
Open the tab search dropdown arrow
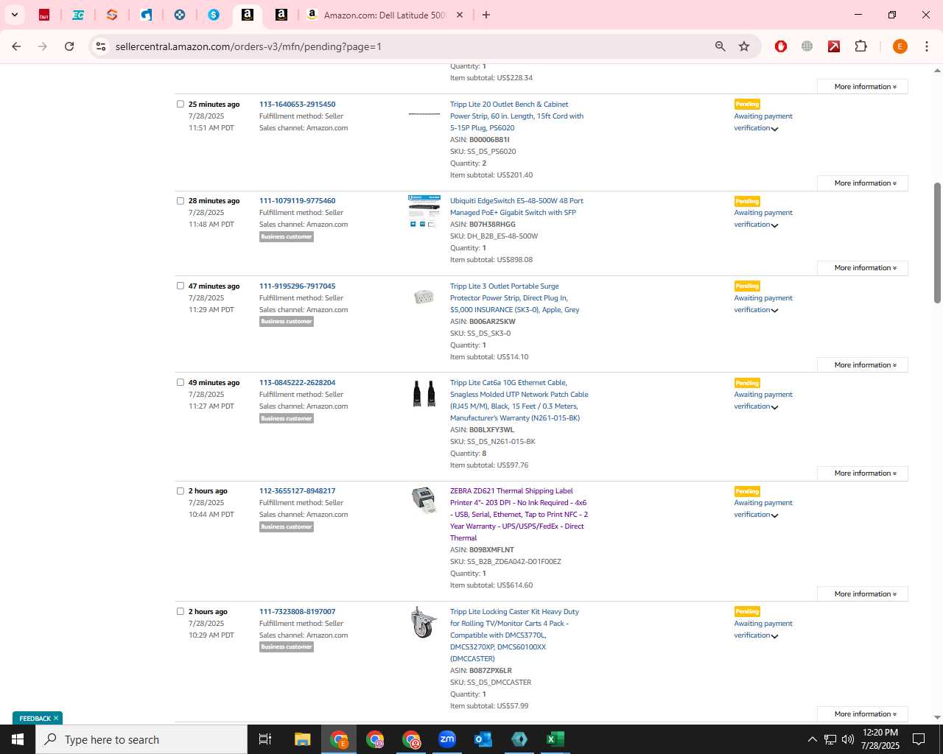pos(14,15)
